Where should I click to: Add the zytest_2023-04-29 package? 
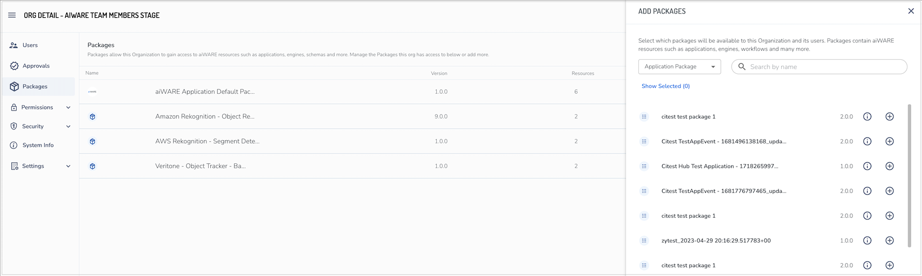(x=889, y=240)
